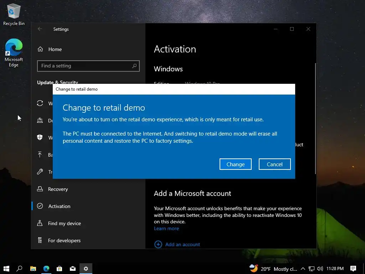Screen dimensions: 365x274
Task: Open File Explorer from taskbar
Action: 33,269
